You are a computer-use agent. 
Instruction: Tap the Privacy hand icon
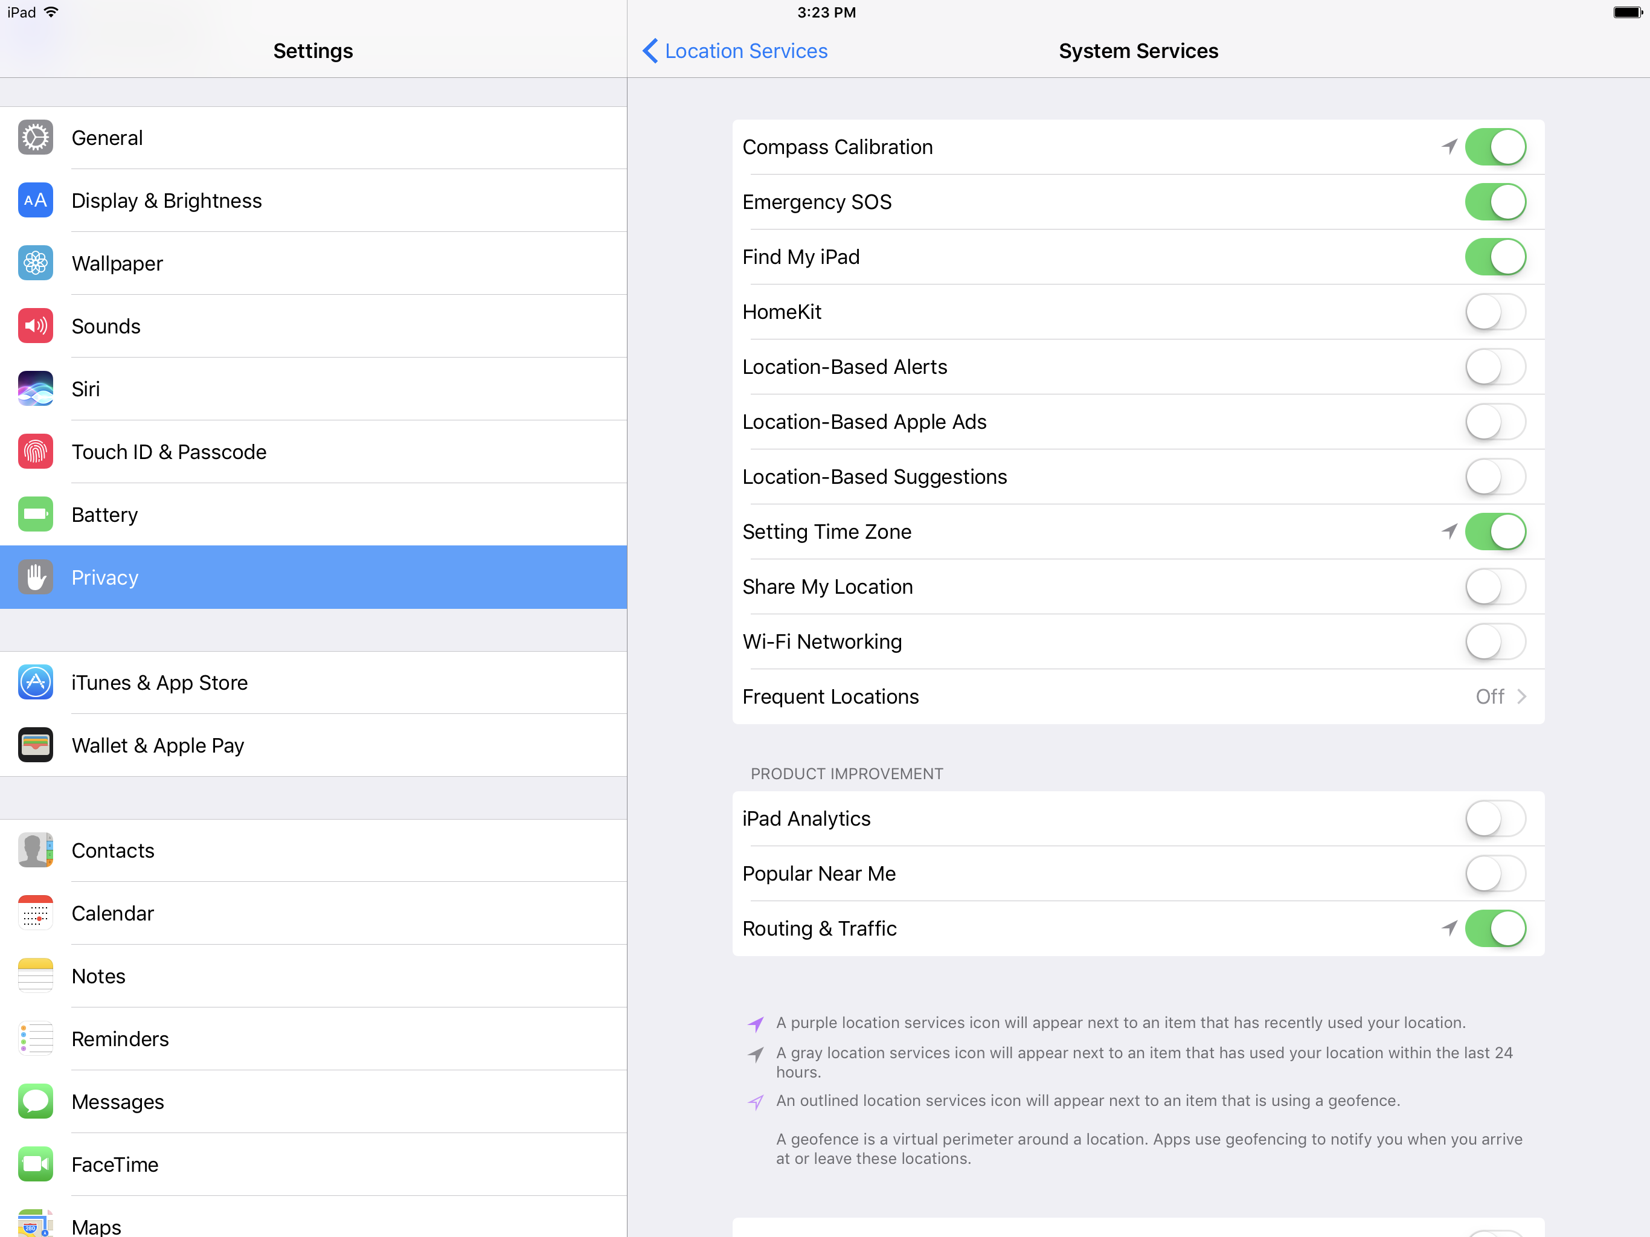(x=35, y=577)
